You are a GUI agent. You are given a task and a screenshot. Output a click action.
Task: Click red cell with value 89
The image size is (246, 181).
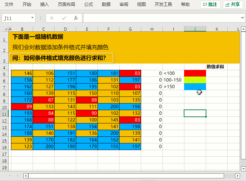[22, 107]
